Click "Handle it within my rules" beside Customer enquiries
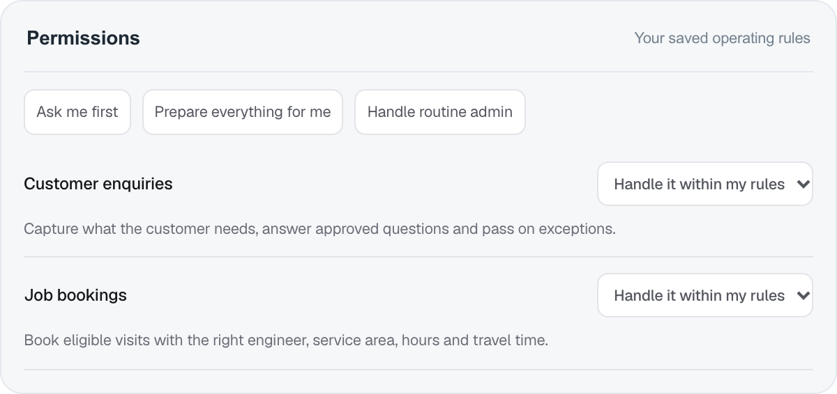 click(699, 184)
